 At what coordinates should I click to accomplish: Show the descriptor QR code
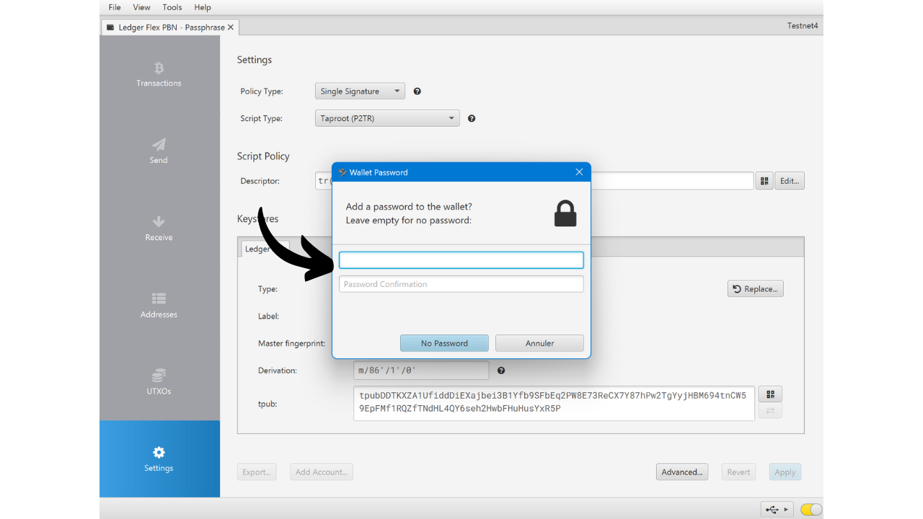click(764, 180)
